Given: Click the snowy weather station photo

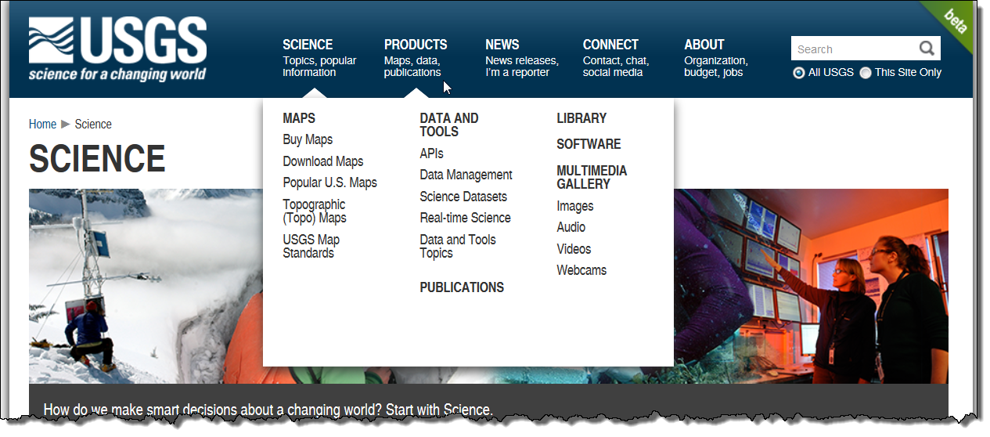Looking at the screenshot, I should point(146,286).
